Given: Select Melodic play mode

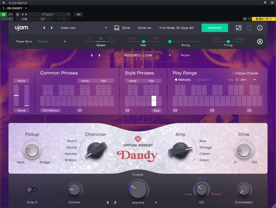Looking at the screenshot, I should click(183, 80).
